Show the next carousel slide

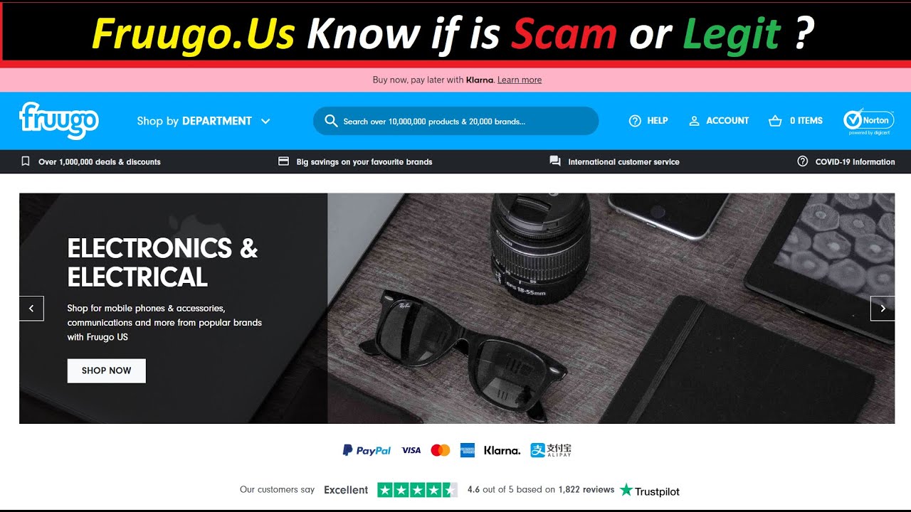pyautogui.click(x=883, y=309)
